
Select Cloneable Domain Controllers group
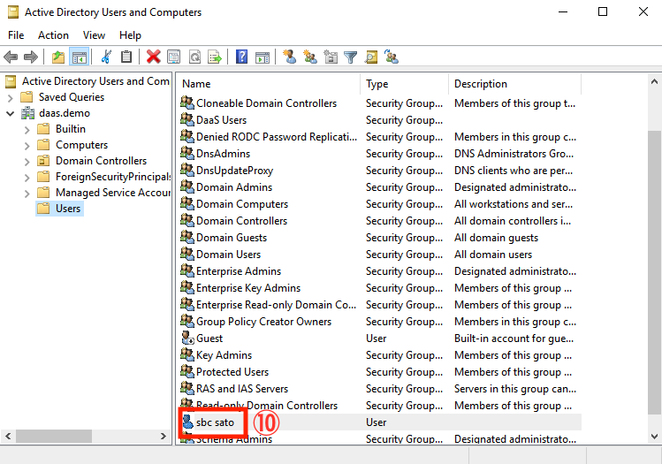pyautogui.click(x=266, y=103)
